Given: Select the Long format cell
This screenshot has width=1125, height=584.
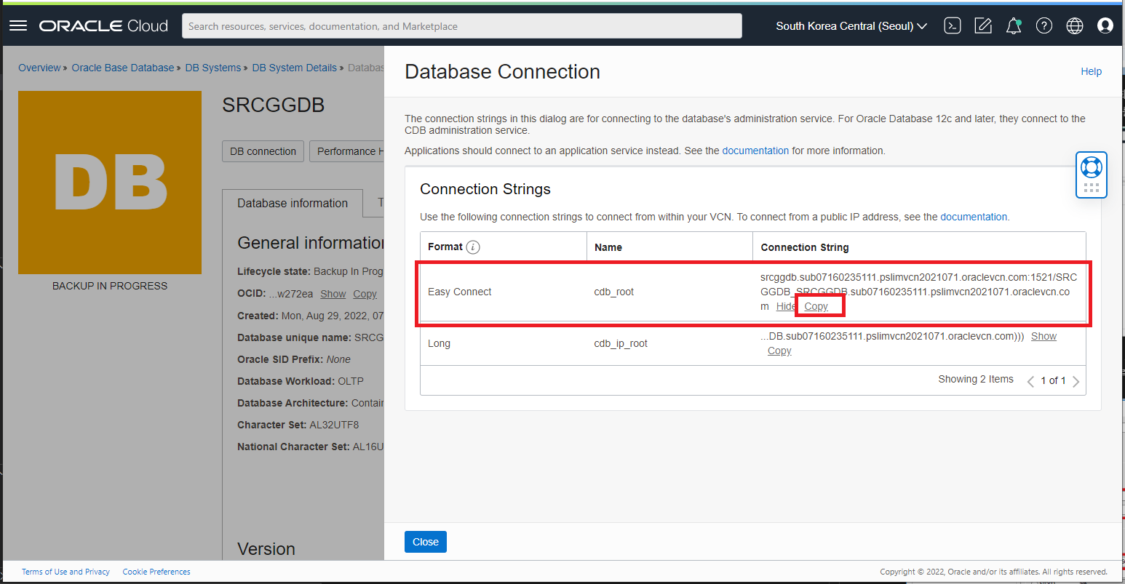Looking at the screenshot, I should [x=439, y=343].
